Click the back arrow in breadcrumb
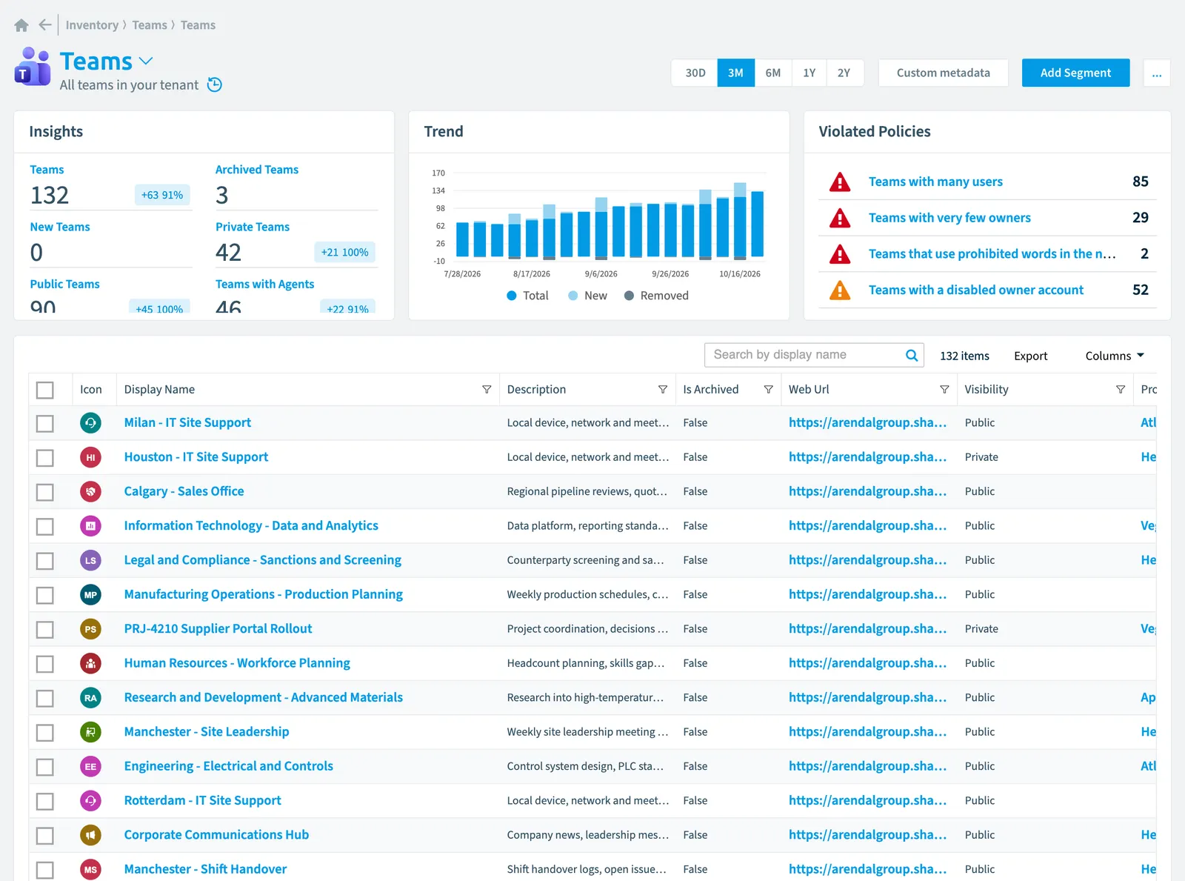The height and width of the screenshot is (881, 1185). (x=45, y=25)
